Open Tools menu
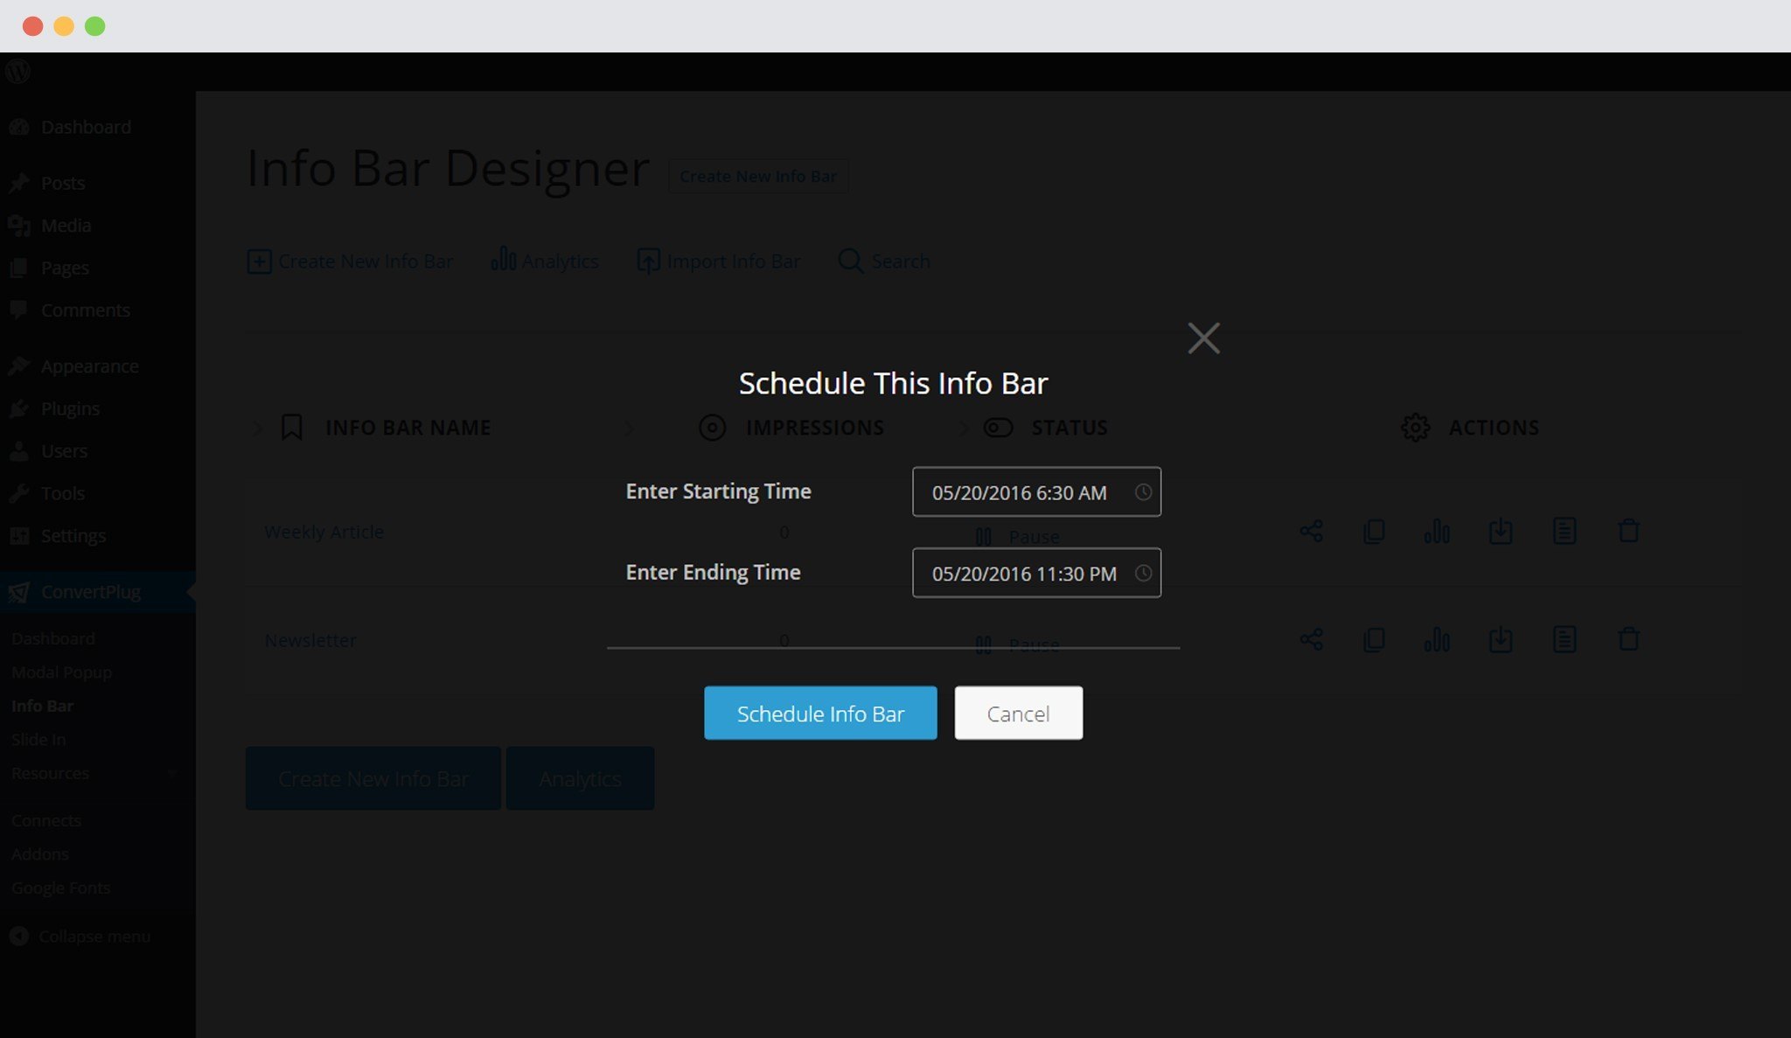The width and height of the screenshot is (1791, 1038). click(x=62, y=493)
